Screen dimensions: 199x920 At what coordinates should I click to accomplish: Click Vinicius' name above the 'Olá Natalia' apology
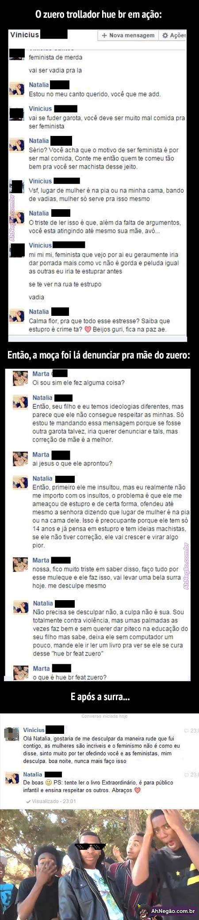34,730
